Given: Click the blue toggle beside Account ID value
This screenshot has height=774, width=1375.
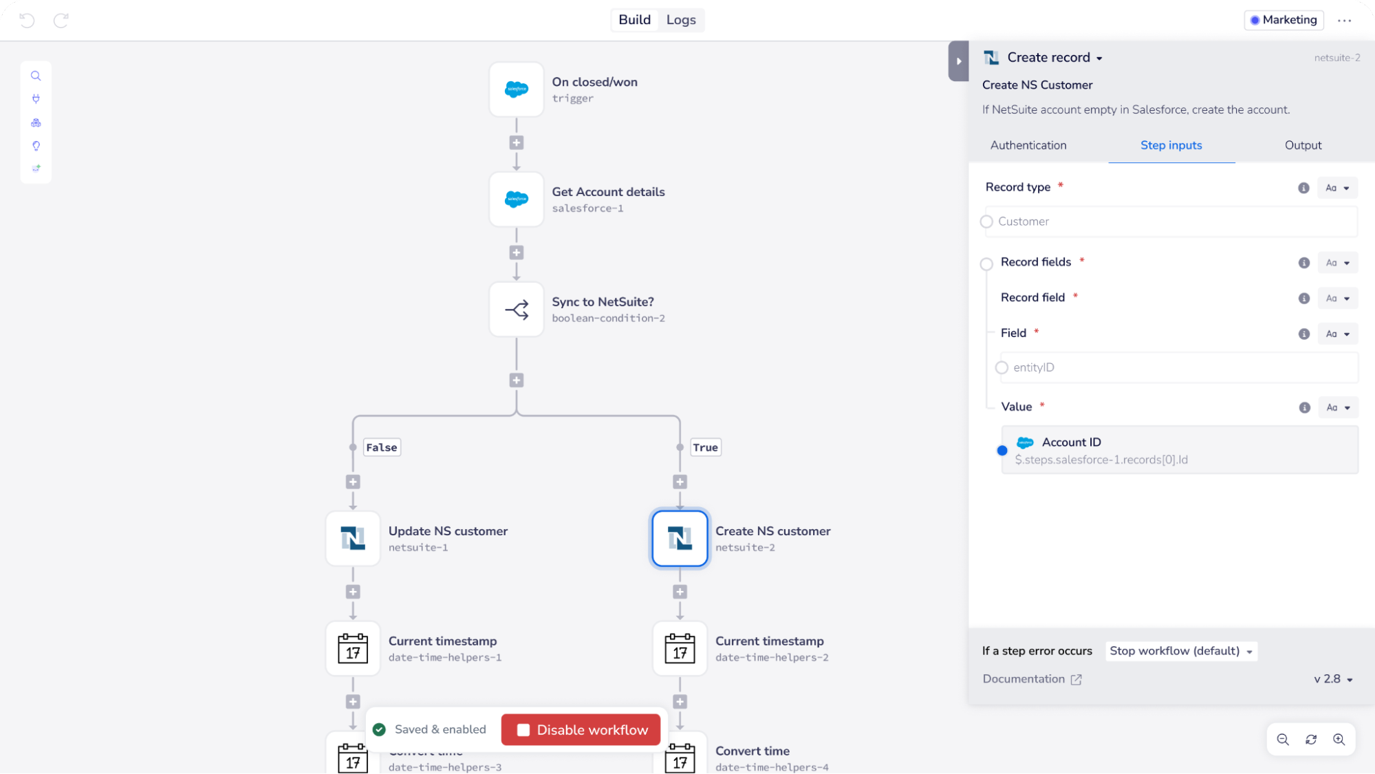Looking at the screenshot, I should (1002, 450).
